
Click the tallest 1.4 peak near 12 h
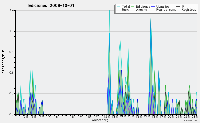(109, 11)
